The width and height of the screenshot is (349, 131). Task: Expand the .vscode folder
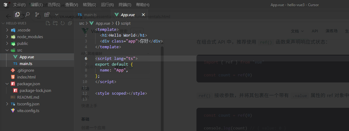tap(7, 30)
